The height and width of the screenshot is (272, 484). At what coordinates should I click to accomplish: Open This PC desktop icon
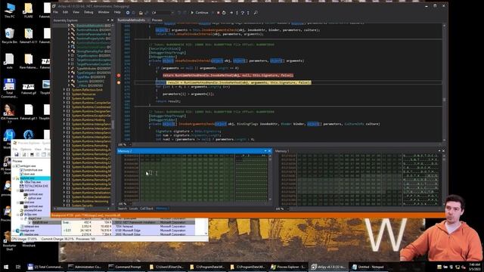click(10, 10)
